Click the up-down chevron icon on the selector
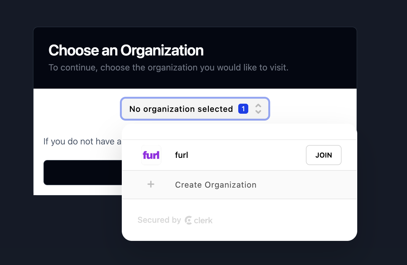 pyautogui.click(x=258, y=109)
